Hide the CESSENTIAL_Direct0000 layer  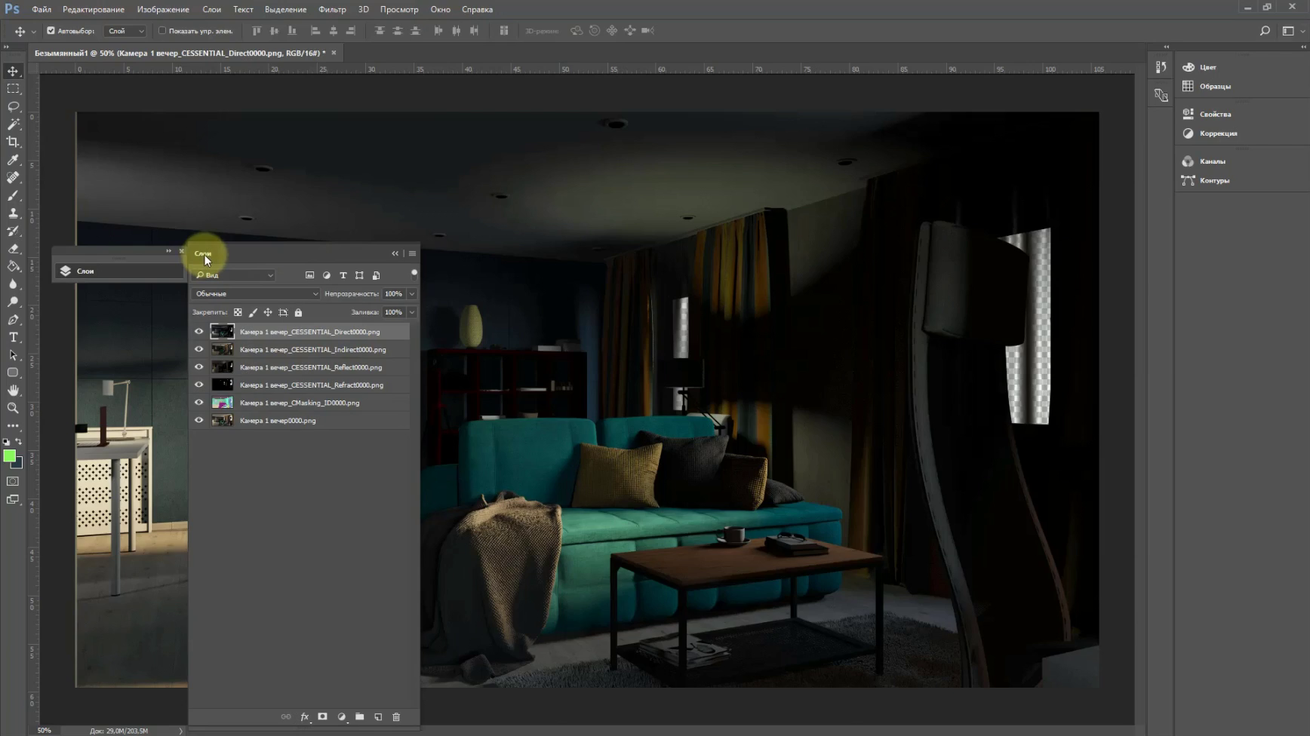199,332
